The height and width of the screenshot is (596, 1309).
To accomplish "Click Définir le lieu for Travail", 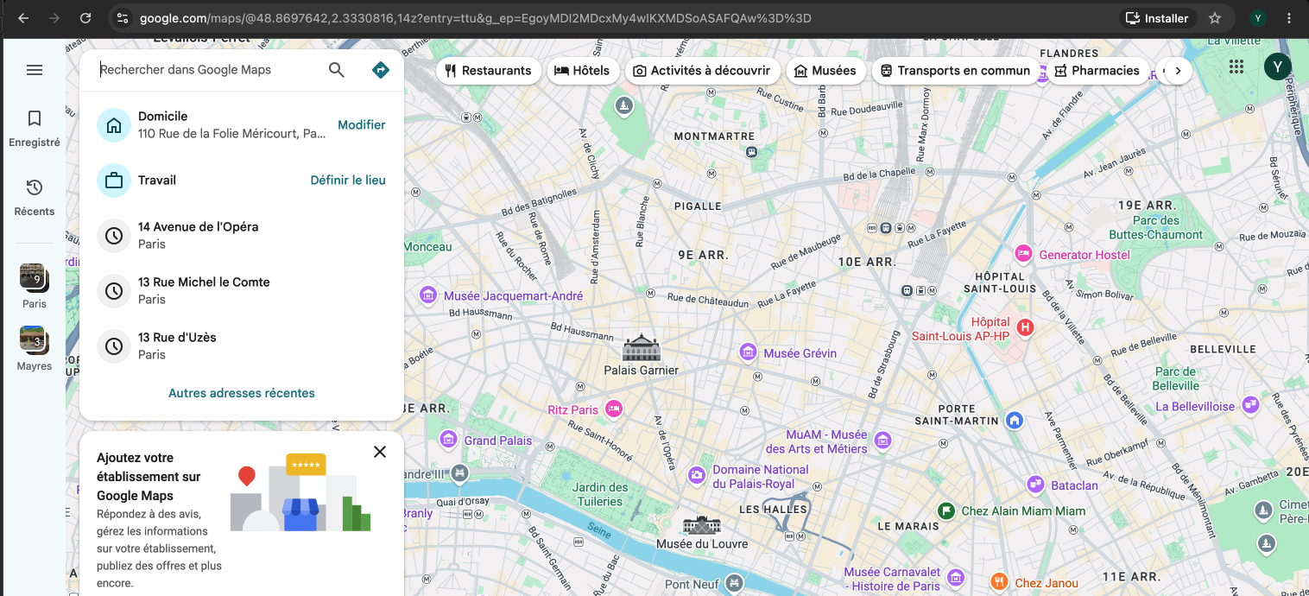I will [x=348, y=181].
